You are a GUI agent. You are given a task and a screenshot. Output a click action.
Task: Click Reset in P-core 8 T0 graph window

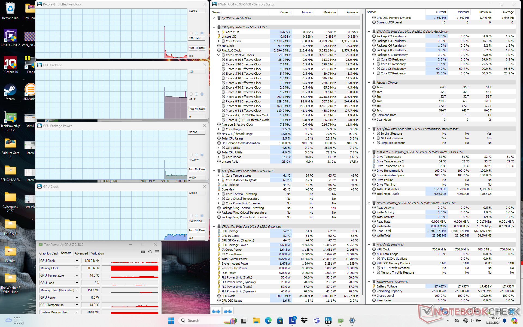coord(202,48)
